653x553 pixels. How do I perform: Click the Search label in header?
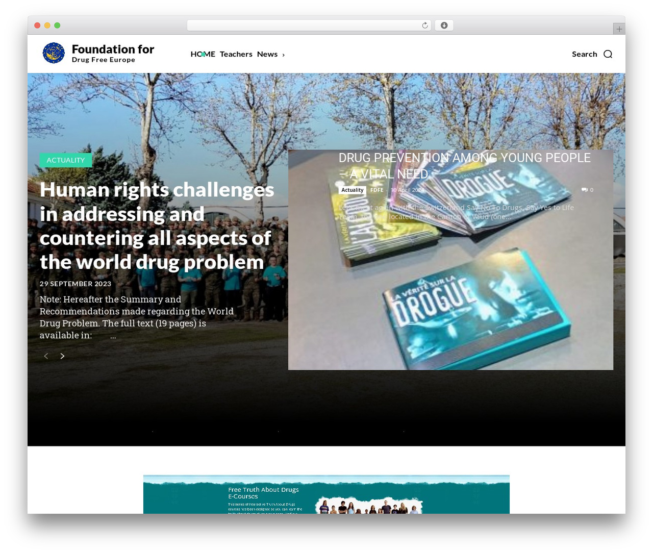[585, 54]
